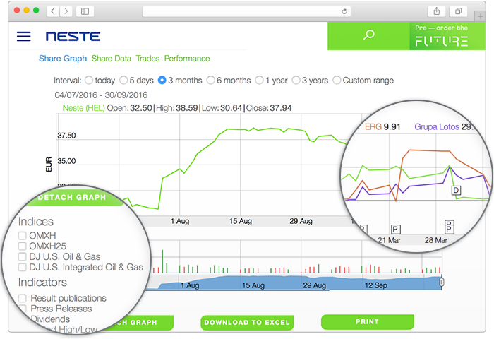Viewport: 494px width, 339px height.
Task: Switch to the Share Data tab
Action: tap(112, 59)
